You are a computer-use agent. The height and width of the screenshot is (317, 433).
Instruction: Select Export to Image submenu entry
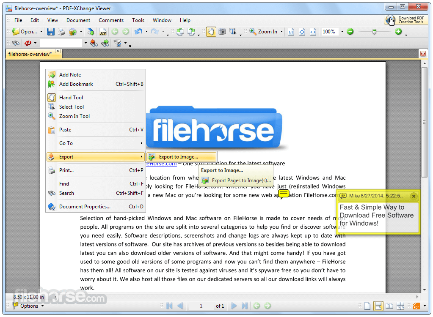coord(182,157)
